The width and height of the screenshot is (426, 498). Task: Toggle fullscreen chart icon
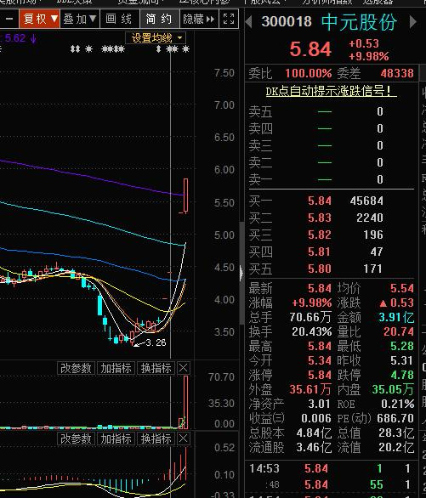(229, 19)
